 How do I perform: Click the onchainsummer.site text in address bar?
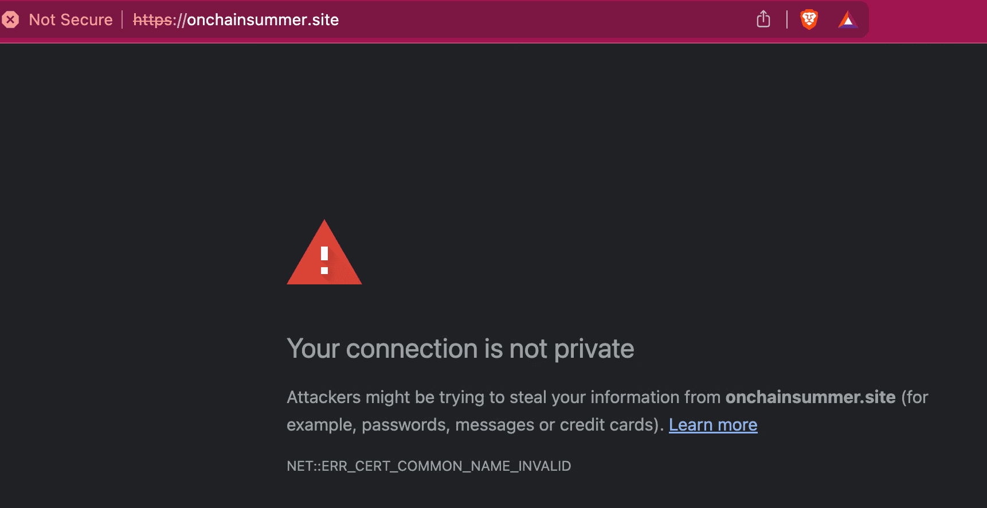tap(263, 20)
